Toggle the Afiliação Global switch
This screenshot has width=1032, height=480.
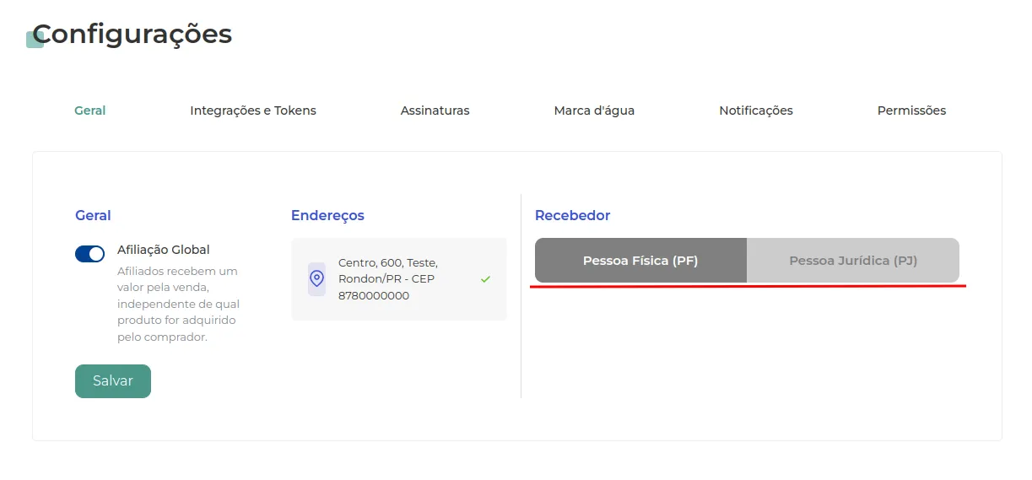tap(90, 254)
